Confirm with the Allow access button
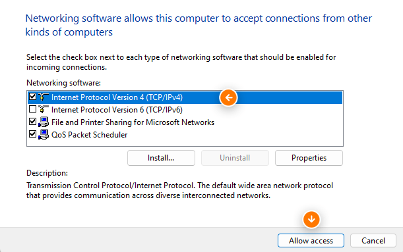The height and width of the screenshot is (252, 403). (311, 241)
